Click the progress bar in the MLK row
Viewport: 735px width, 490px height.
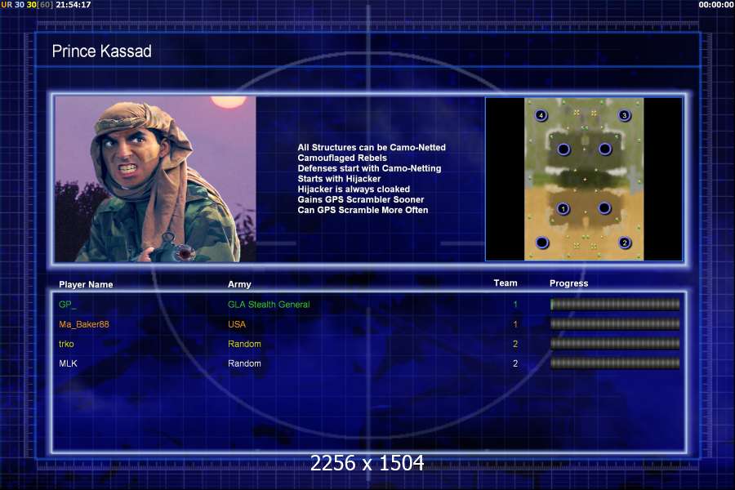click(x=615, y=363)
